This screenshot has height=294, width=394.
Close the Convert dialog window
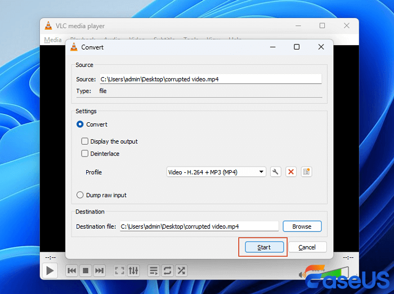tap(321, 47)
